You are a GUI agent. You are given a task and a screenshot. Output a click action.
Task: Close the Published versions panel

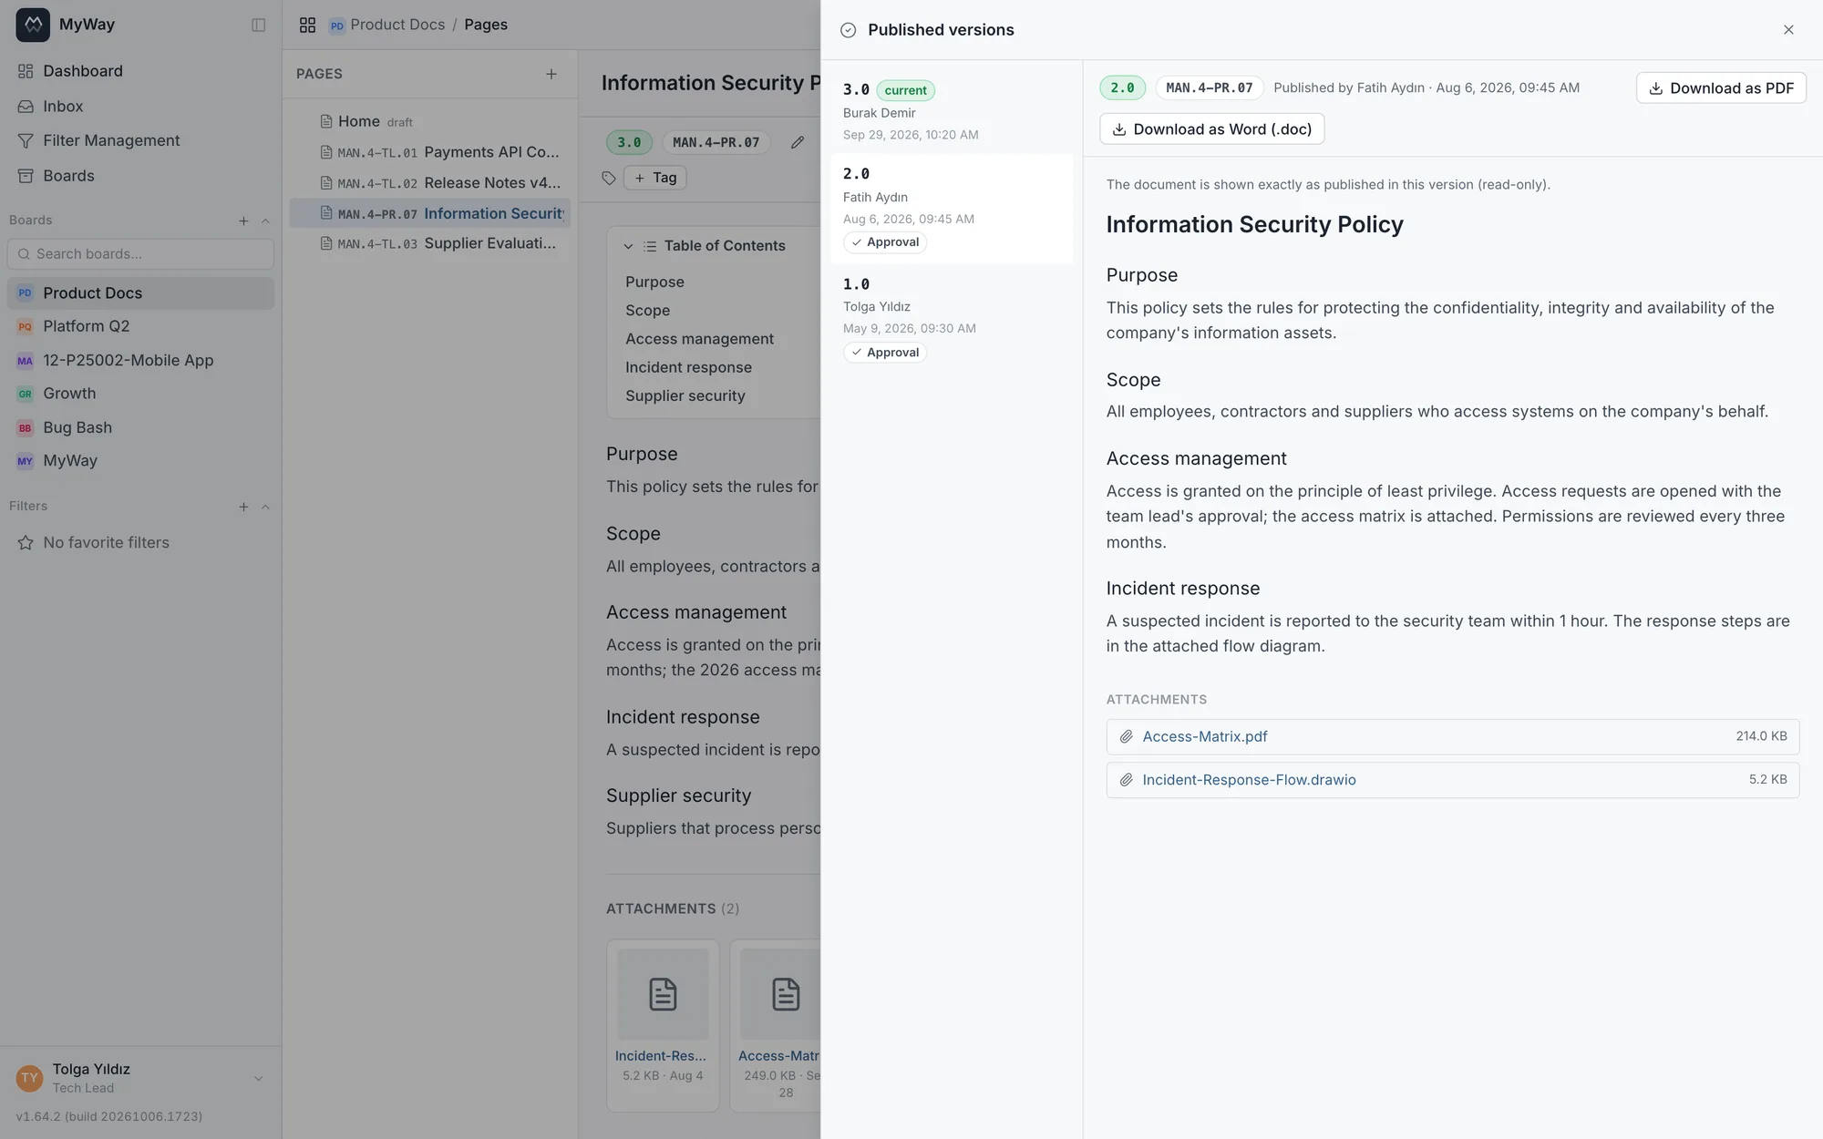point(1788,30)
